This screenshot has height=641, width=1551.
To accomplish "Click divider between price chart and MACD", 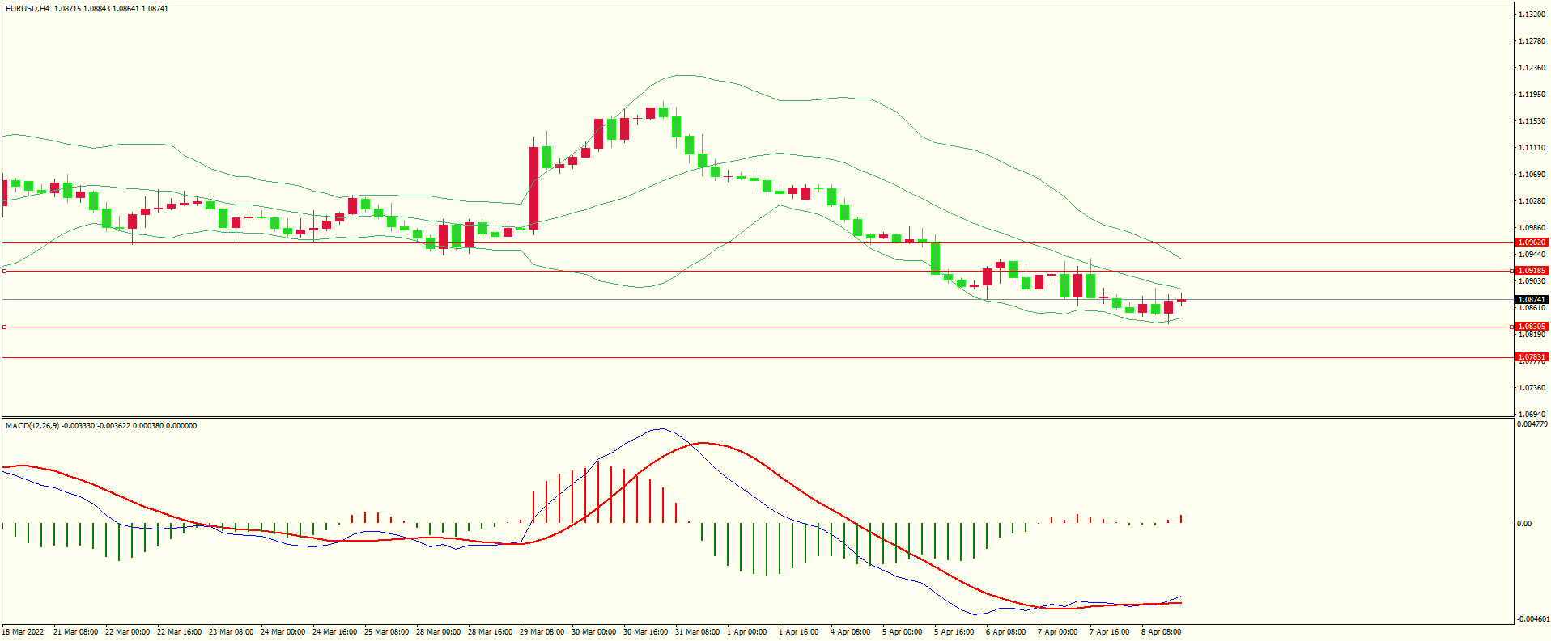I will pyautogui.click(x=757, y=418).
